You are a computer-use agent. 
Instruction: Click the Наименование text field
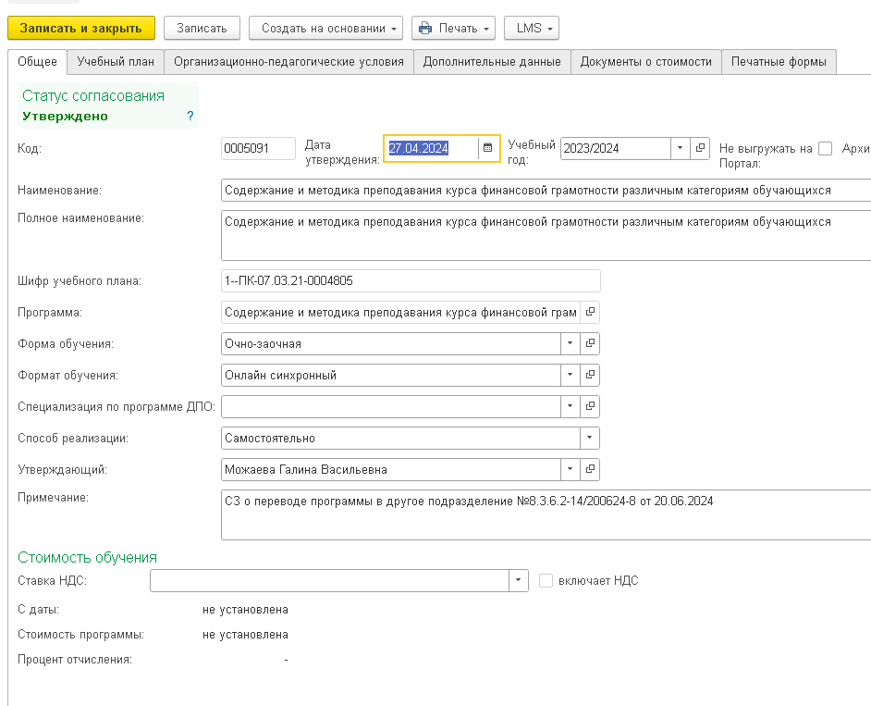[546, 190]
